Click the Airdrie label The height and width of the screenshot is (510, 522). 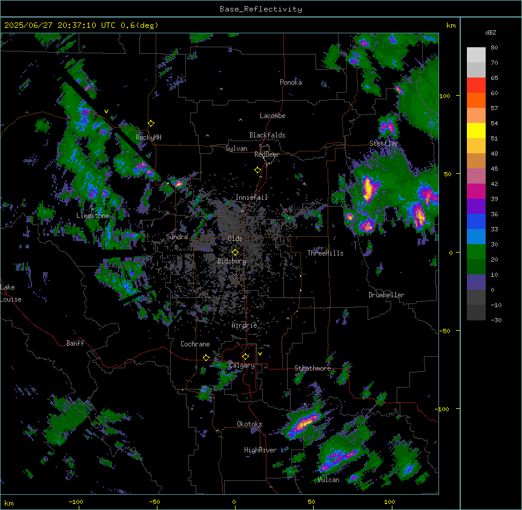[x=245, y=325]
